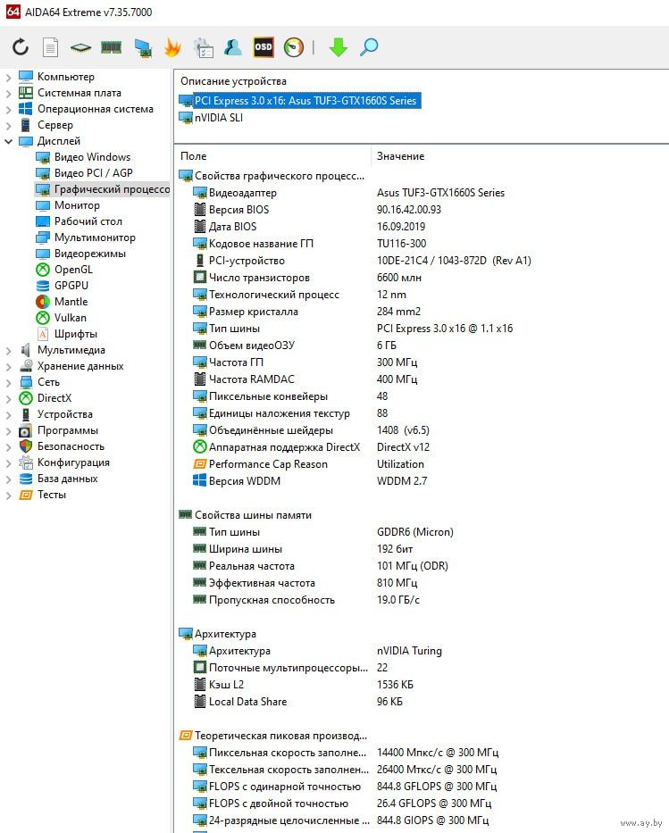The image size is (669, 833).
Task: Collapse the Дисплей tree node
Action: pyautogui.click(x=9, y=141)
